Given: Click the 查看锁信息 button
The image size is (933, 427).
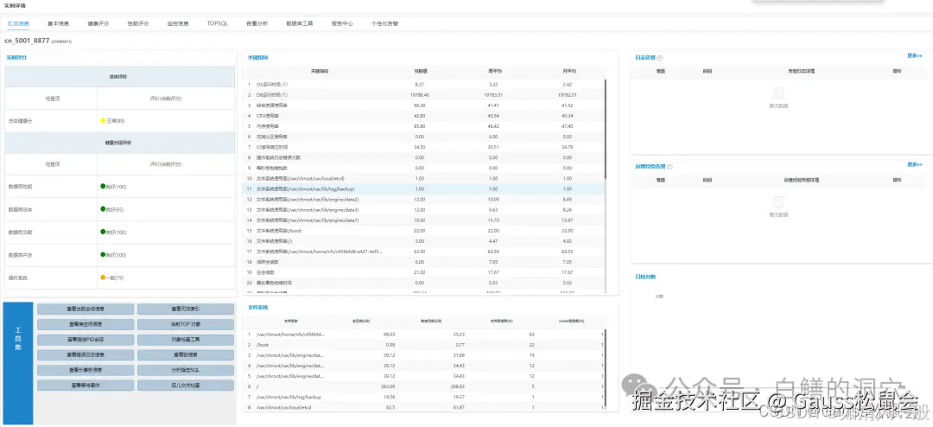Looking at the screenshot, I should (x=186, y=355).
